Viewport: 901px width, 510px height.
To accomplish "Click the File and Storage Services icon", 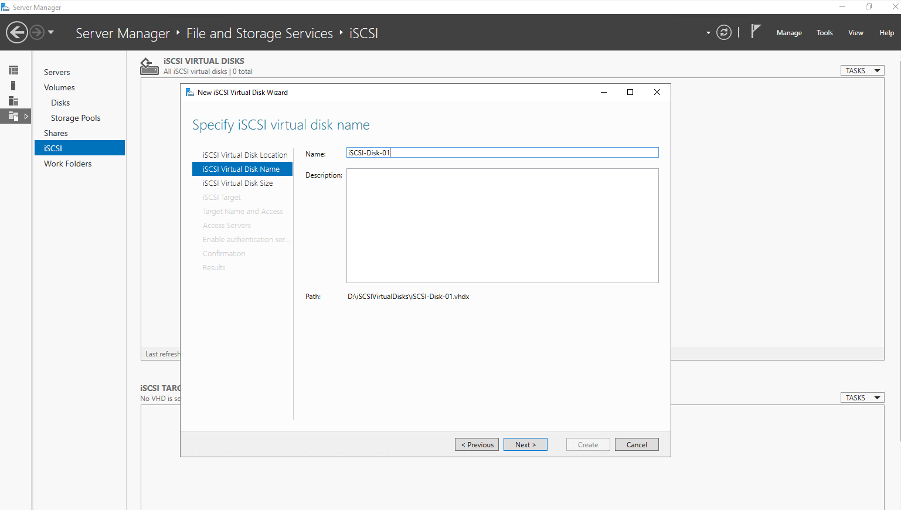I will tap(13, 116).
